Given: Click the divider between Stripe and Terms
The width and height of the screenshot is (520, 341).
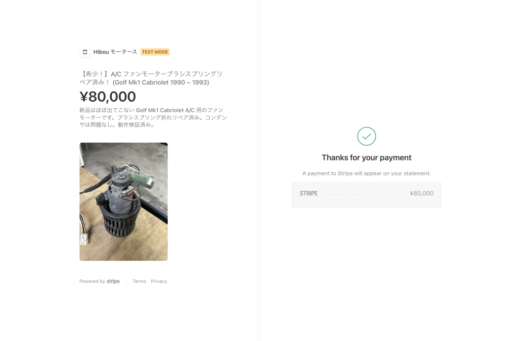Looking at the screenshot, I should (x=126, y=281).
